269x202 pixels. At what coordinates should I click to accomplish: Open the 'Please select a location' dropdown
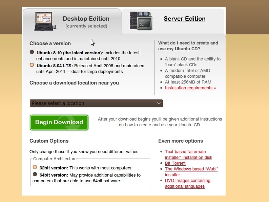point(96,103)
